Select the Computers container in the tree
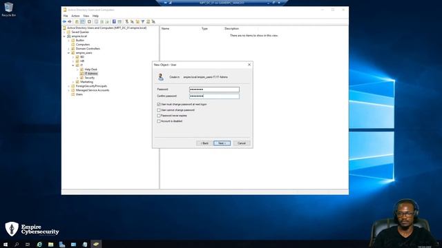This screenshot has height=248, width=442. coord(83,44)
